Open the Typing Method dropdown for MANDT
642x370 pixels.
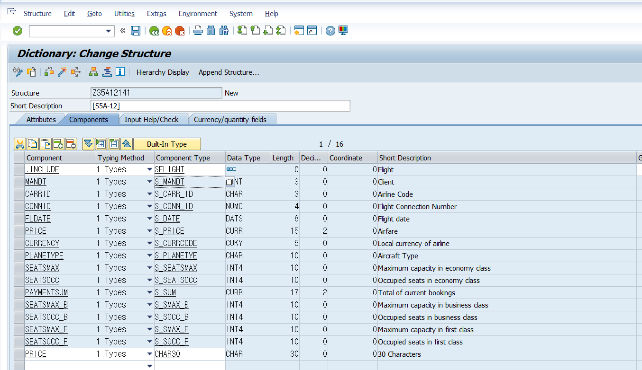click(x=149, y=182)
